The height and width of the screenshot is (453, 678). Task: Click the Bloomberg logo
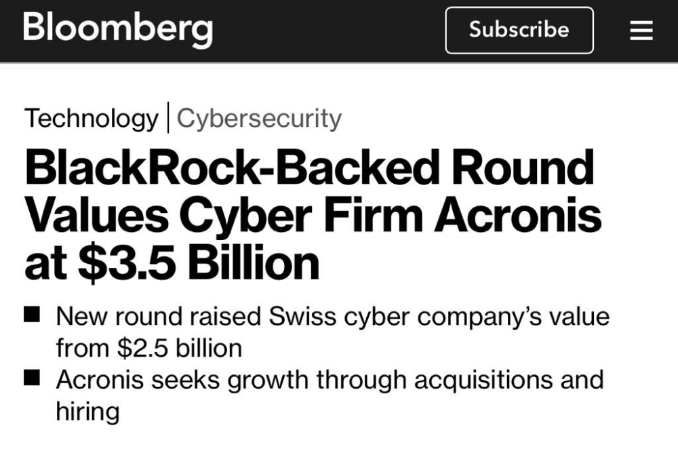118,30
